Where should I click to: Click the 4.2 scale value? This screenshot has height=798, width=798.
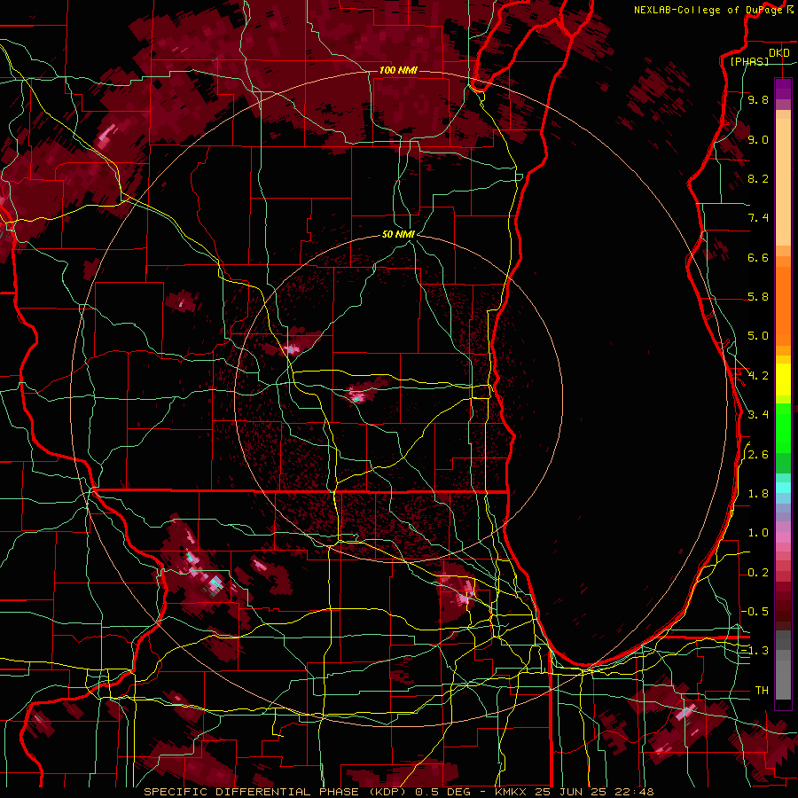[x=758, y=376]
